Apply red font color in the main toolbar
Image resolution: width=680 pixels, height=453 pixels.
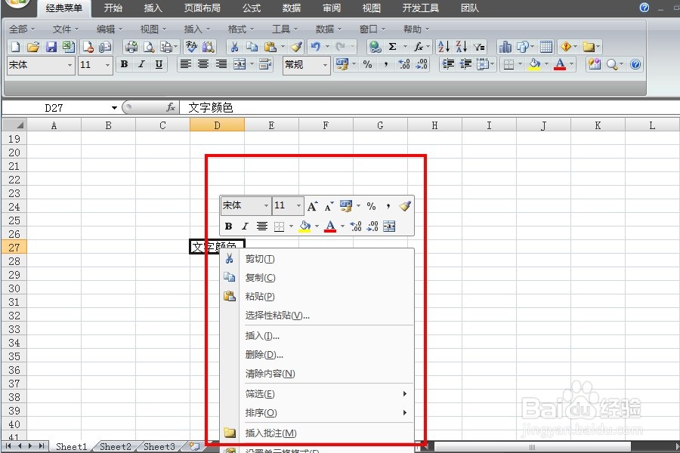(x=560, y=65)
